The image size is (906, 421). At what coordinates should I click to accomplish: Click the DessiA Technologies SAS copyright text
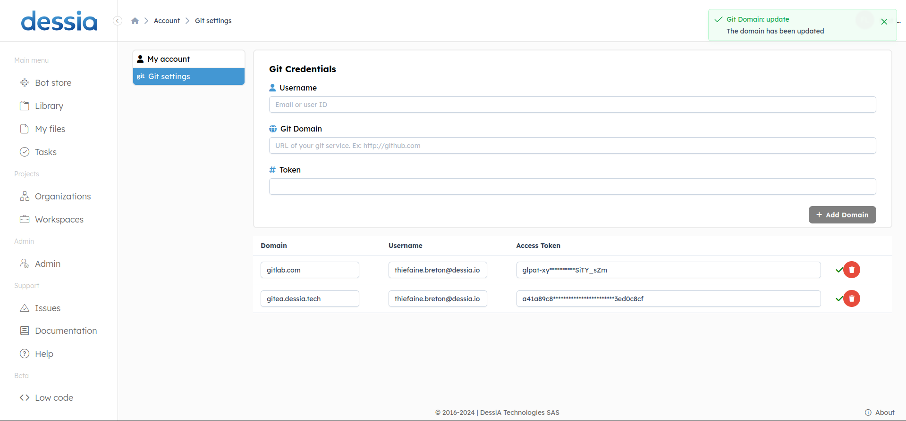pyautogui.click(x=497, y=413)
